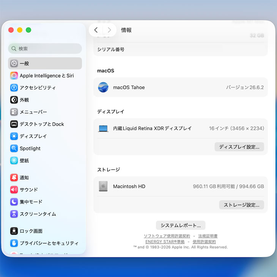Open the 通知 bell icon
Image resolution: width=277 pixels, height=277 pixels.
tap(14, 178)
